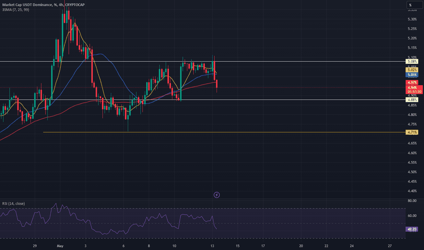Click the 20 date label on time axis
Viewport: 424px width, 250px height.
coord(301,246)
